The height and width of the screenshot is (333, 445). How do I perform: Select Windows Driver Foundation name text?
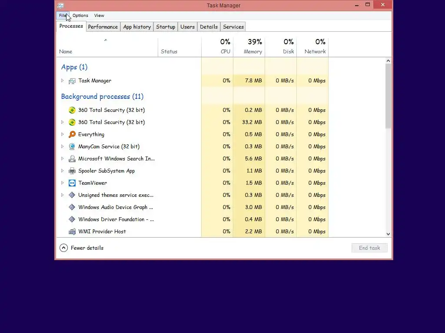116,219
